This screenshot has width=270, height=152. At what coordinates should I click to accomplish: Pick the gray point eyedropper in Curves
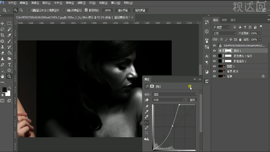coord(146,112)
